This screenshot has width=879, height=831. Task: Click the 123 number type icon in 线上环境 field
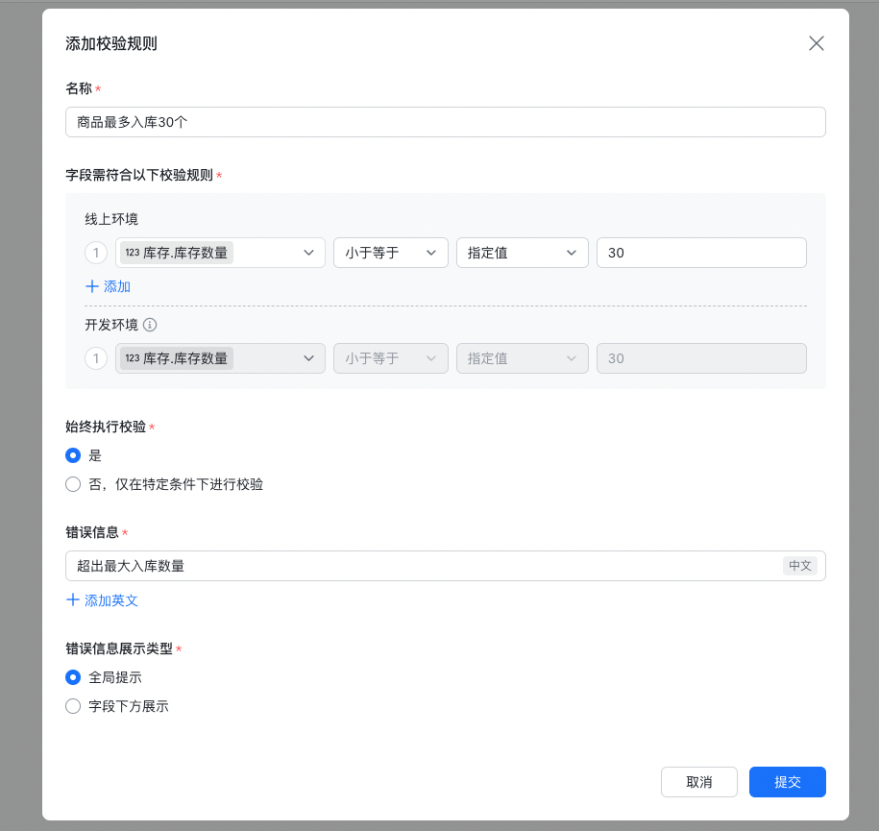point(133,253)
